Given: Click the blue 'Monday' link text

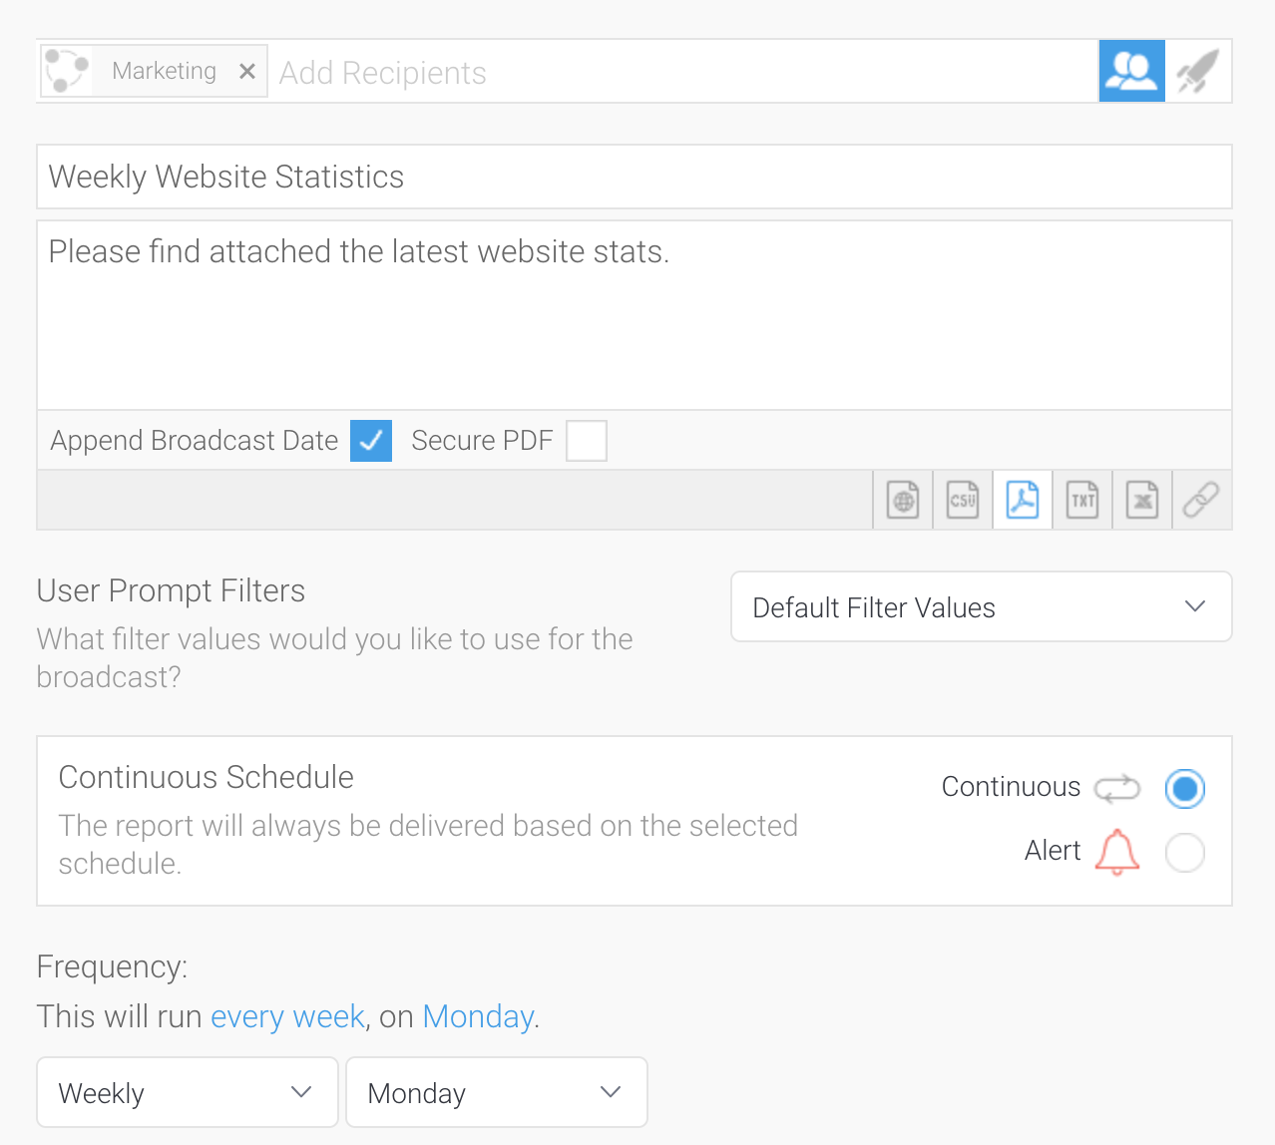Looking at the screenshot, I should click(x=478, y=1016).
